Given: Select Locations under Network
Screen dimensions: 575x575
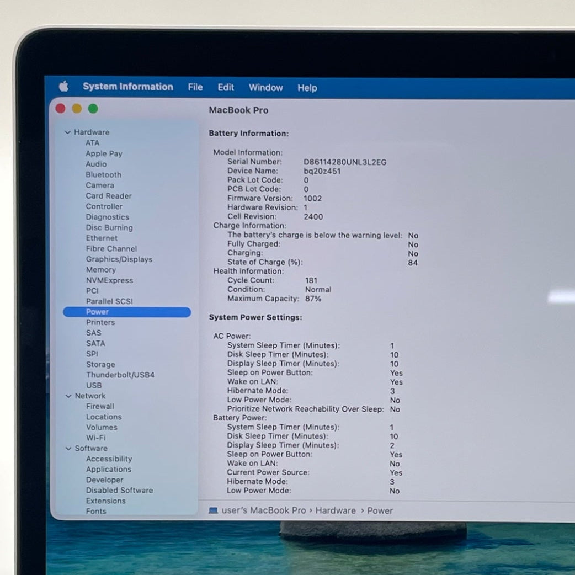Looking at the screenshot, I should pos(104,417).
